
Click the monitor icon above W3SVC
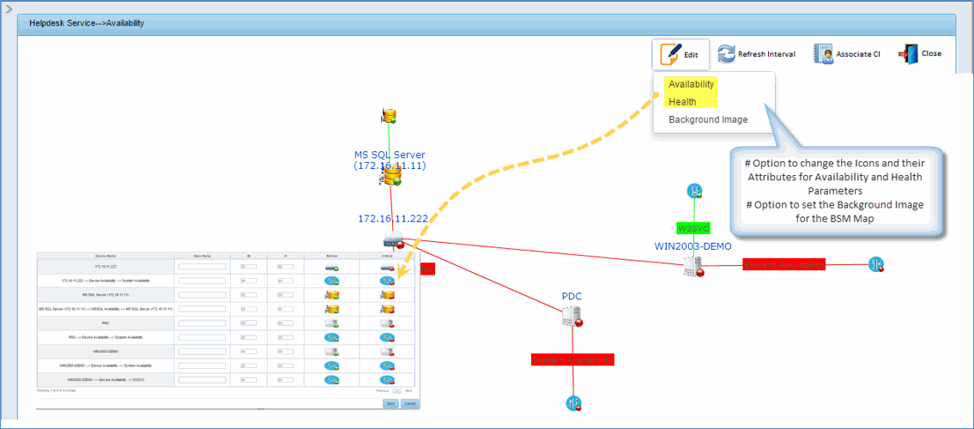tap(694, 190)
